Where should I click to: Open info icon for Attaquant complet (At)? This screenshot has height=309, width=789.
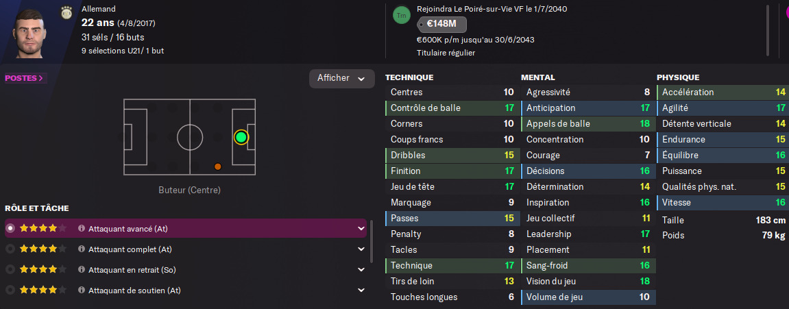point(82,249)
